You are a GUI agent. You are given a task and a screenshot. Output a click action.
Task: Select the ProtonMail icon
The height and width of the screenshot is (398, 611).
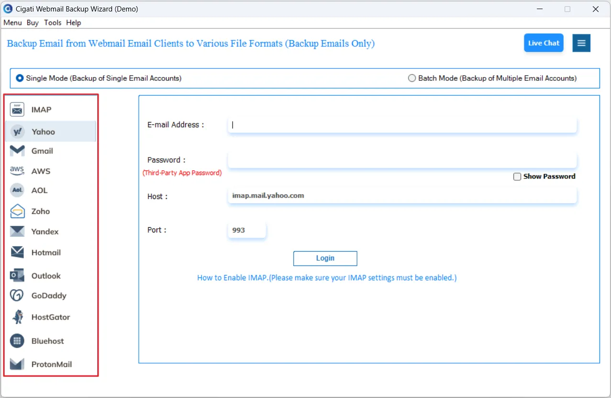point(17,364)
